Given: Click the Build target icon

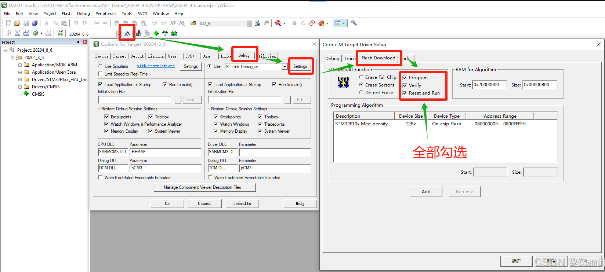Looking at the screenshot, I should pyautogui.click(x=17, y=33).
